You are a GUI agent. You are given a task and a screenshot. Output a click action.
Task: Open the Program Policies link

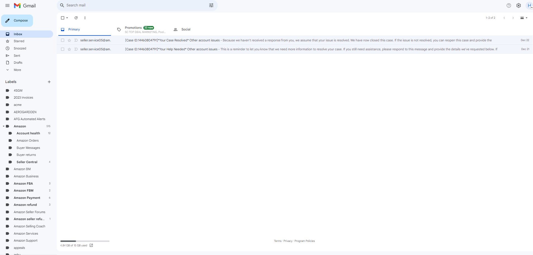[x=305, y=241]
